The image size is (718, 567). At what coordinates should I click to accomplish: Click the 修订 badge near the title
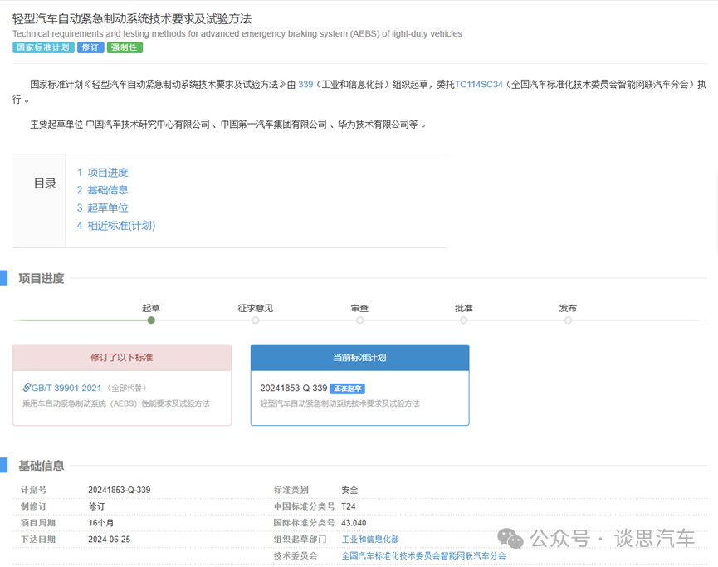pos(90,47)
